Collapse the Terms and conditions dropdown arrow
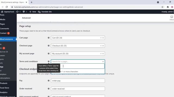The image size is (174, 97). (x=103, y=62)
